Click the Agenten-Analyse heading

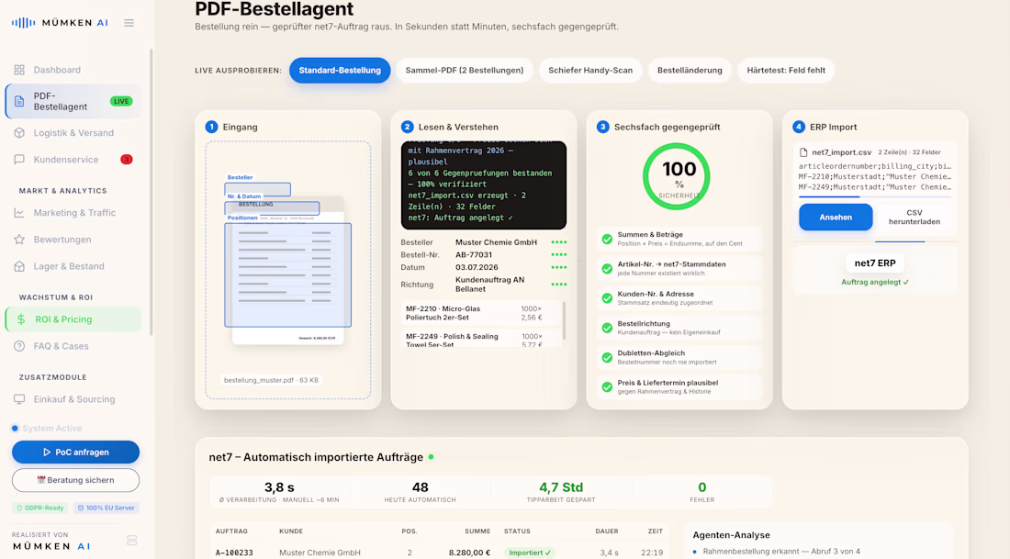[731, 534]
